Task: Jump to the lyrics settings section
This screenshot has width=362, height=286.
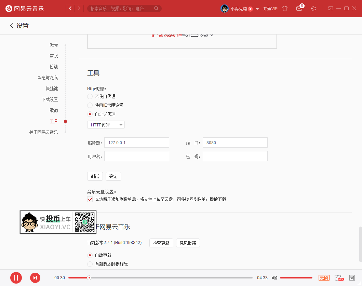Action: (x=54, y=110)
